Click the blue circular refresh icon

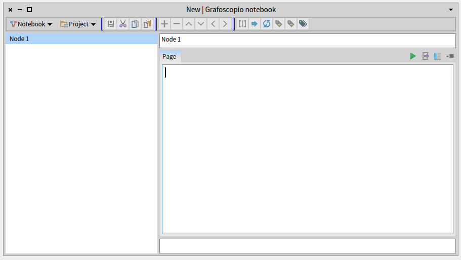point(267,24)
